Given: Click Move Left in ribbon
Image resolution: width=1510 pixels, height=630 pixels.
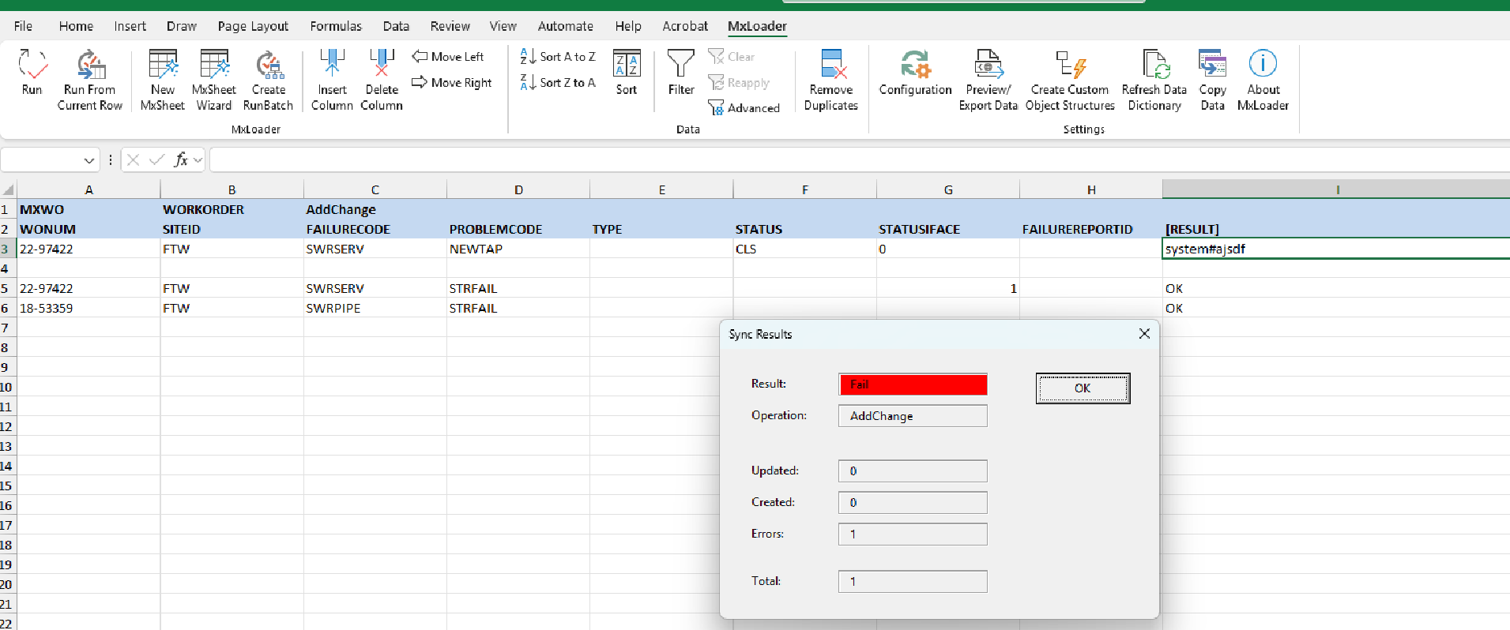Looking at the screenshot, I should tap(448, 57).
